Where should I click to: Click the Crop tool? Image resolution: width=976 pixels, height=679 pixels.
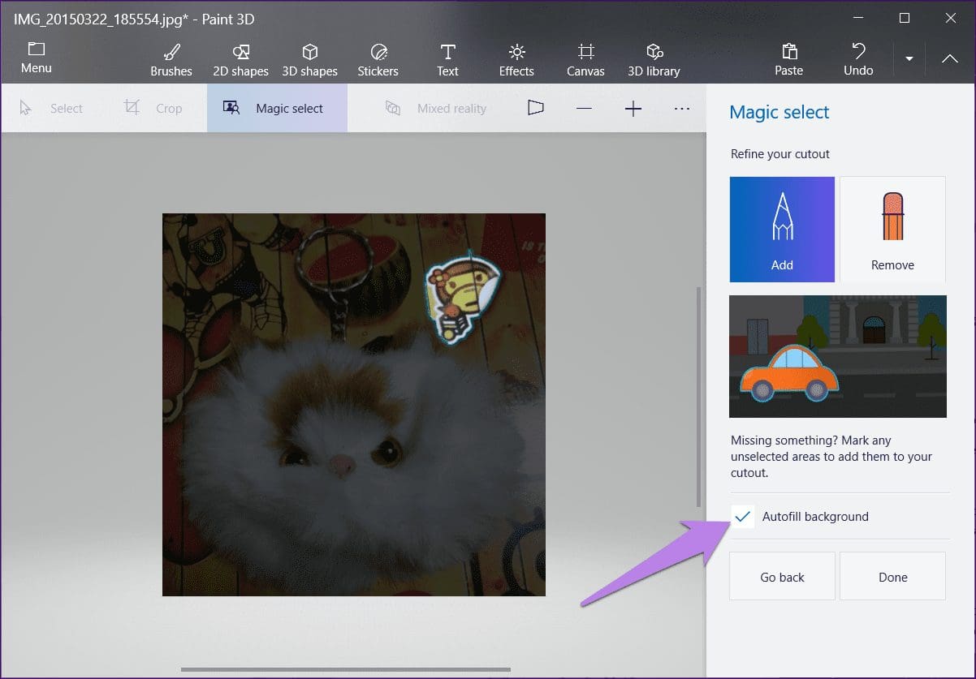click(x=153, y=108)
